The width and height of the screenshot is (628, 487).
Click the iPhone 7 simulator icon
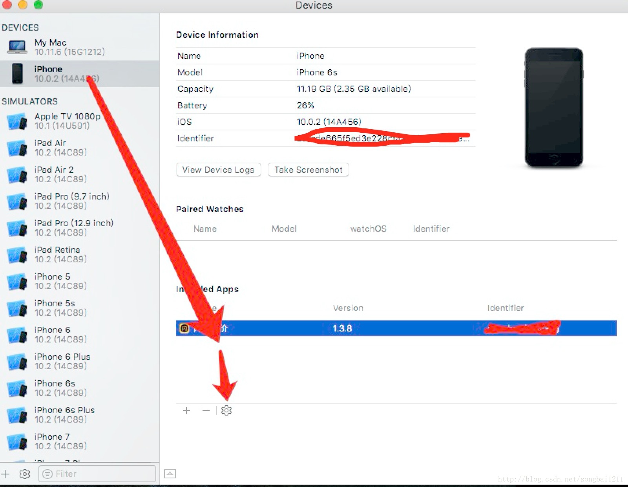(17, 442)
